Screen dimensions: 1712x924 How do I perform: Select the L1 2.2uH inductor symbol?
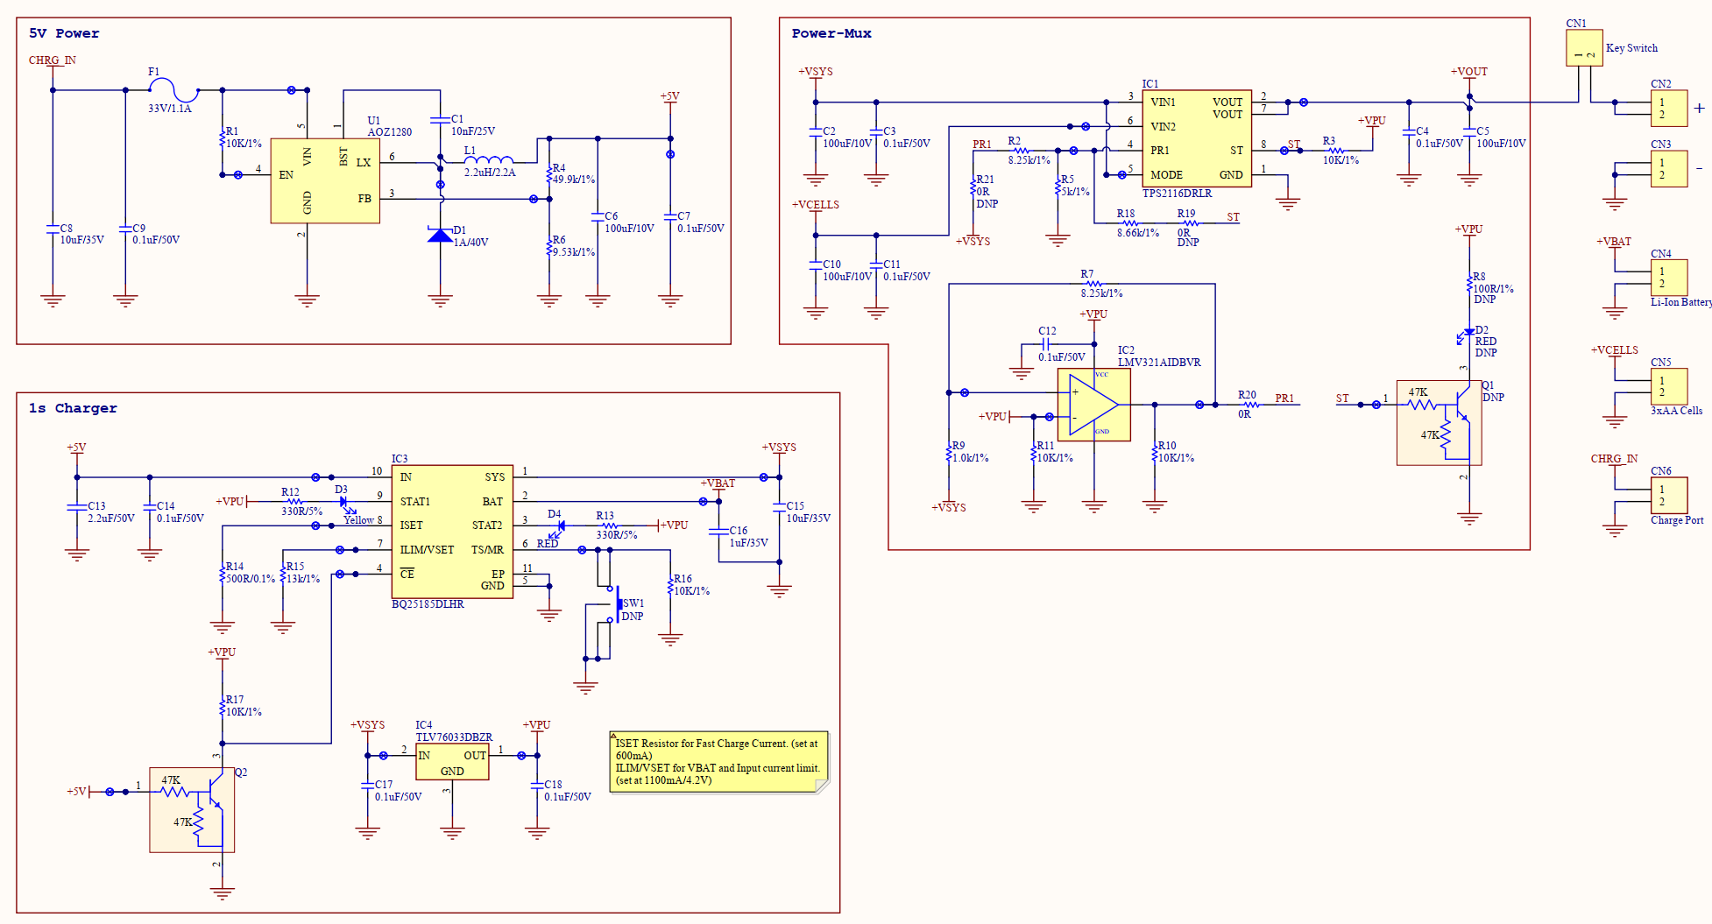pyautogui.click(x=488, y=160)
